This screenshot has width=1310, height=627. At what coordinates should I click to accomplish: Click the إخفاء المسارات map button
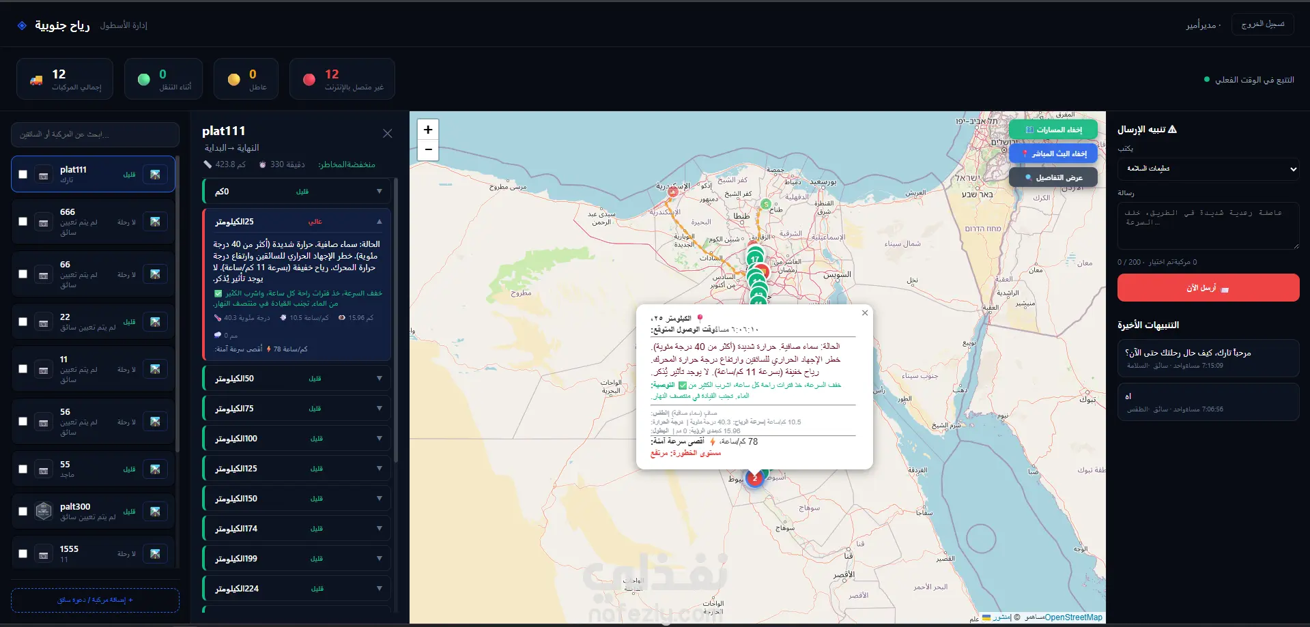click(1053, 130)
